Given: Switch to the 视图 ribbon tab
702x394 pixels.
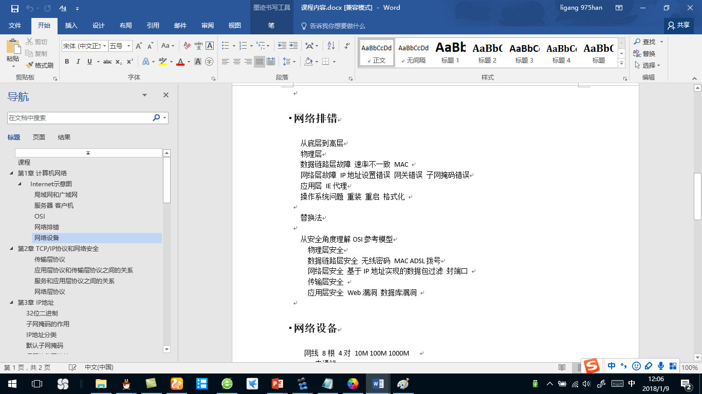Looking at the screenshot, I should [235, 26].
